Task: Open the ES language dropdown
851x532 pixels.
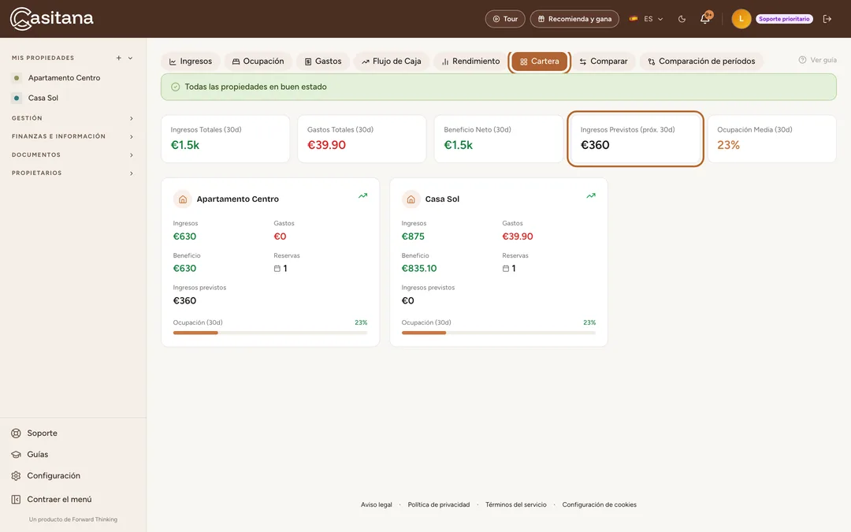Action: (646, 19)
